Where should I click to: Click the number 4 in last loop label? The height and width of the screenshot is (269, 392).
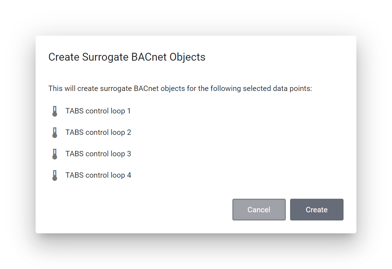[x=129, y=175]
